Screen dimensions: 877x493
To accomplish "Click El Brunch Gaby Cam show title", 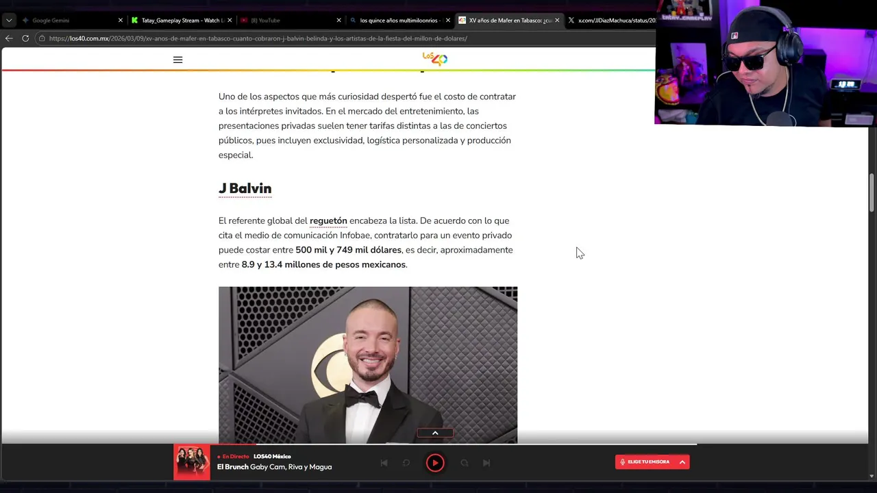I will point(274,467).
